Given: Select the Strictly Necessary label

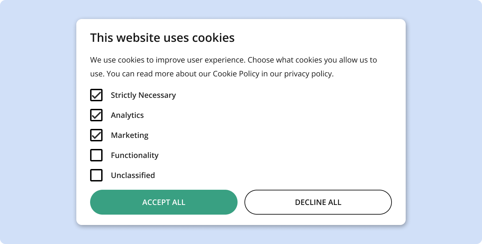Looking at the screenshot, I should coord(143,95).
